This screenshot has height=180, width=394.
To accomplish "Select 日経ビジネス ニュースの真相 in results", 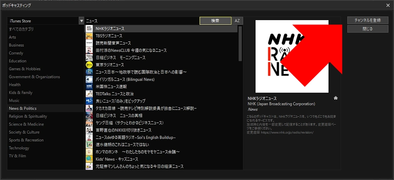I will pyautogui.click(x=162, y=116).
